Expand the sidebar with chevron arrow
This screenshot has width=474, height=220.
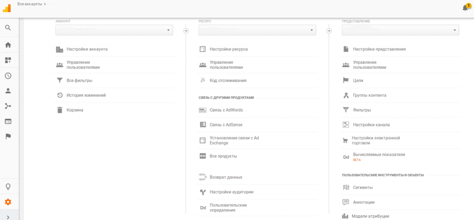click(8, 217)
